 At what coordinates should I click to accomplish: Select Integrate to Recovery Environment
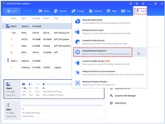(109, 73)
